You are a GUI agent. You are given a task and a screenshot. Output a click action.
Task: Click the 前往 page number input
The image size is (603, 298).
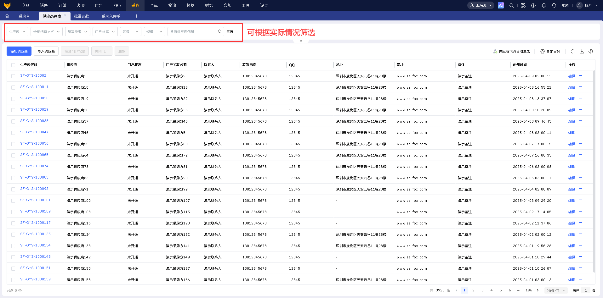pos(586,290)
